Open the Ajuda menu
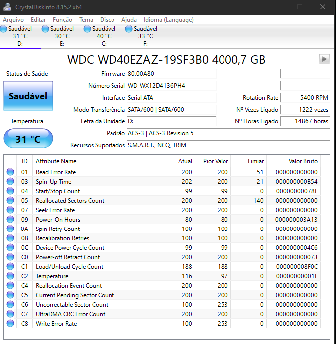Viewport: 336px width, 344px height. [x=129, y=20]
